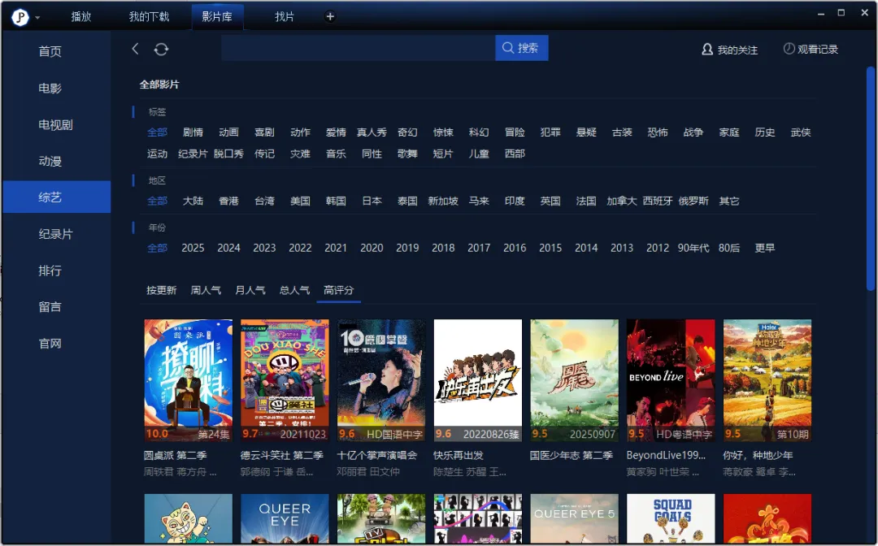The width and height of the screenshot is (878, 546).
Task: Open 快乐再出发 poster
Action: (478, 380)
